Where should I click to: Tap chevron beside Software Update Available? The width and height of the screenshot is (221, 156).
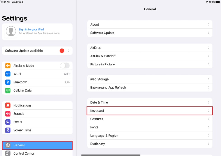tap(69, 51)
